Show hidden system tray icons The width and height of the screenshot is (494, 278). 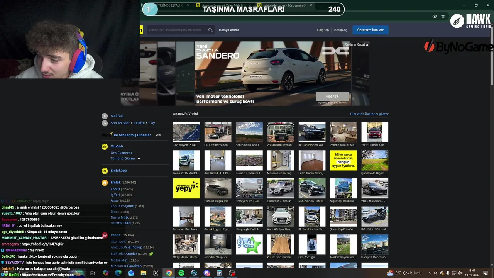pos(429,273)
